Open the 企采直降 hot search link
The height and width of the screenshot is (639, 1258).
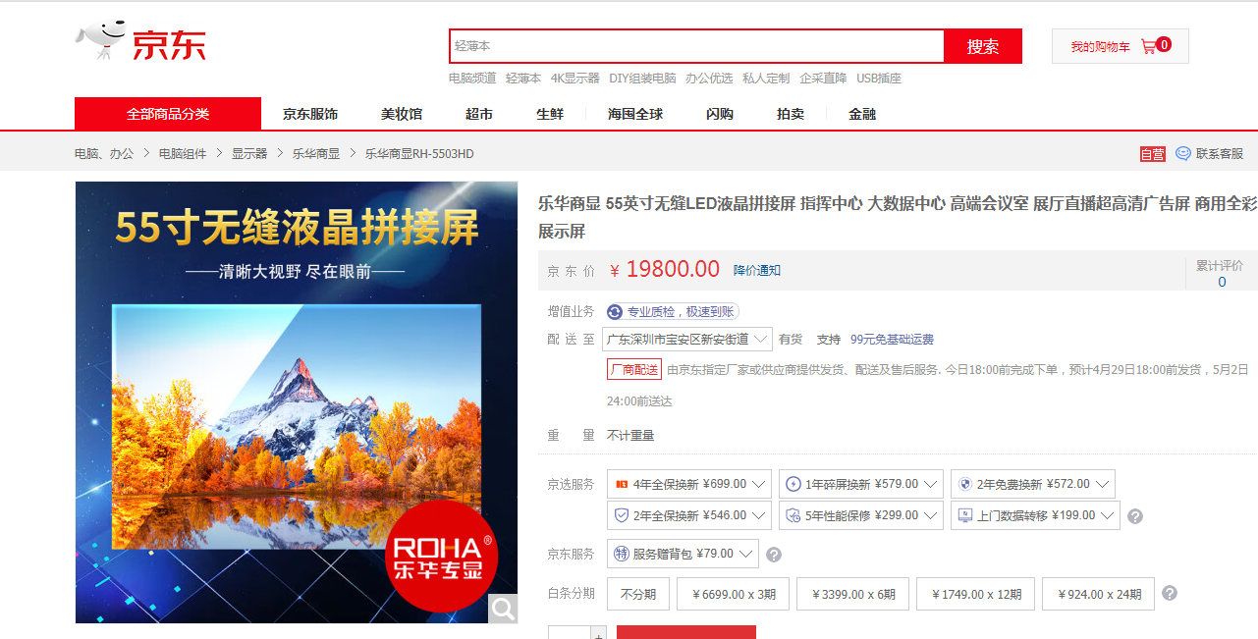click(x=823, y=79)
